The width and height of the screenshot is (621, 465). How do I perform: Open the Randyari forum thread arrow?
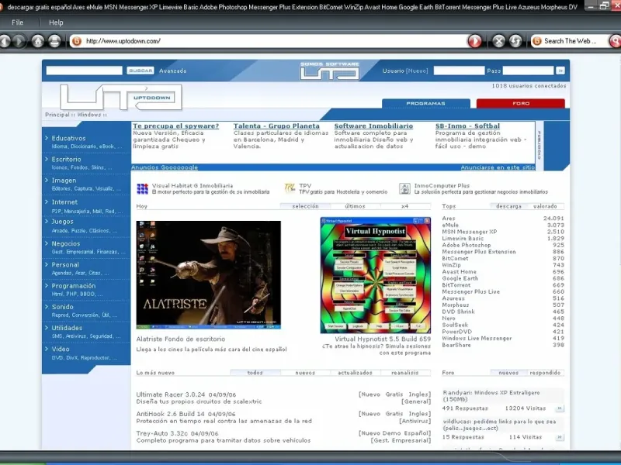559,408
